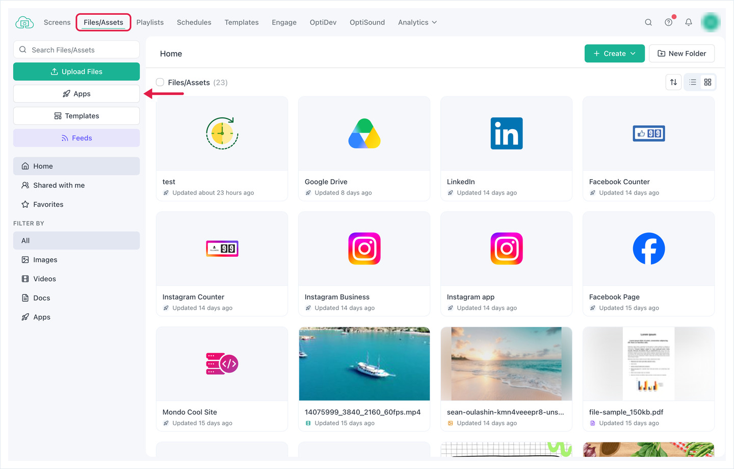Image resolution: width=734 pixels, height=469 pixels.
Task: Switch to the OptiSound tab
Action: coord(367,22)
